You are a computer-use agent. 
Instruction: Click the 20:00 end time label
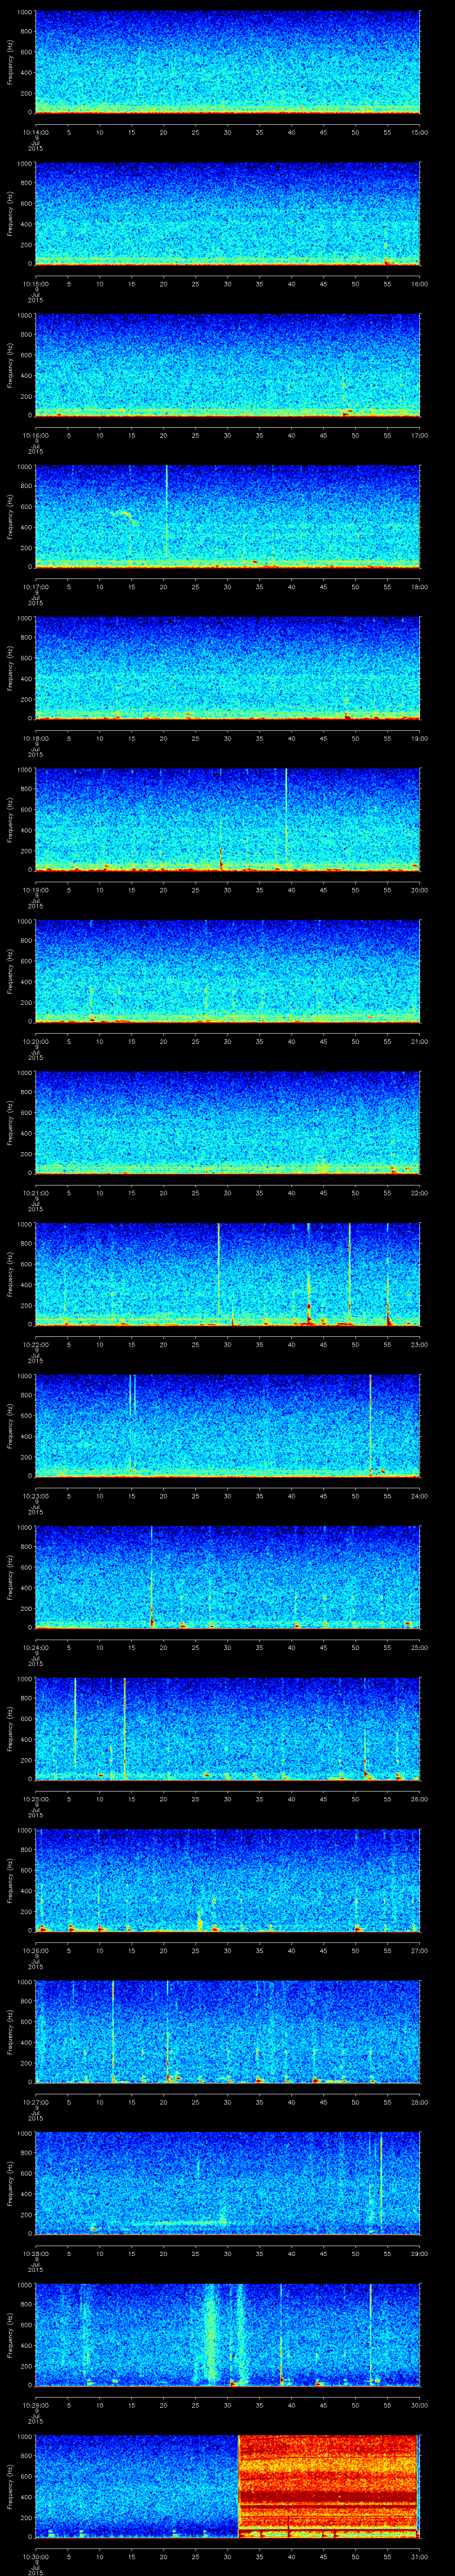tap(420, 890)
